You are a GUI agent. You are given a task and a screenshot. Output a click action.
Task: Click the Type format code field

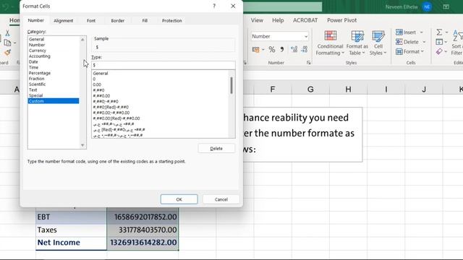point(163,65)
